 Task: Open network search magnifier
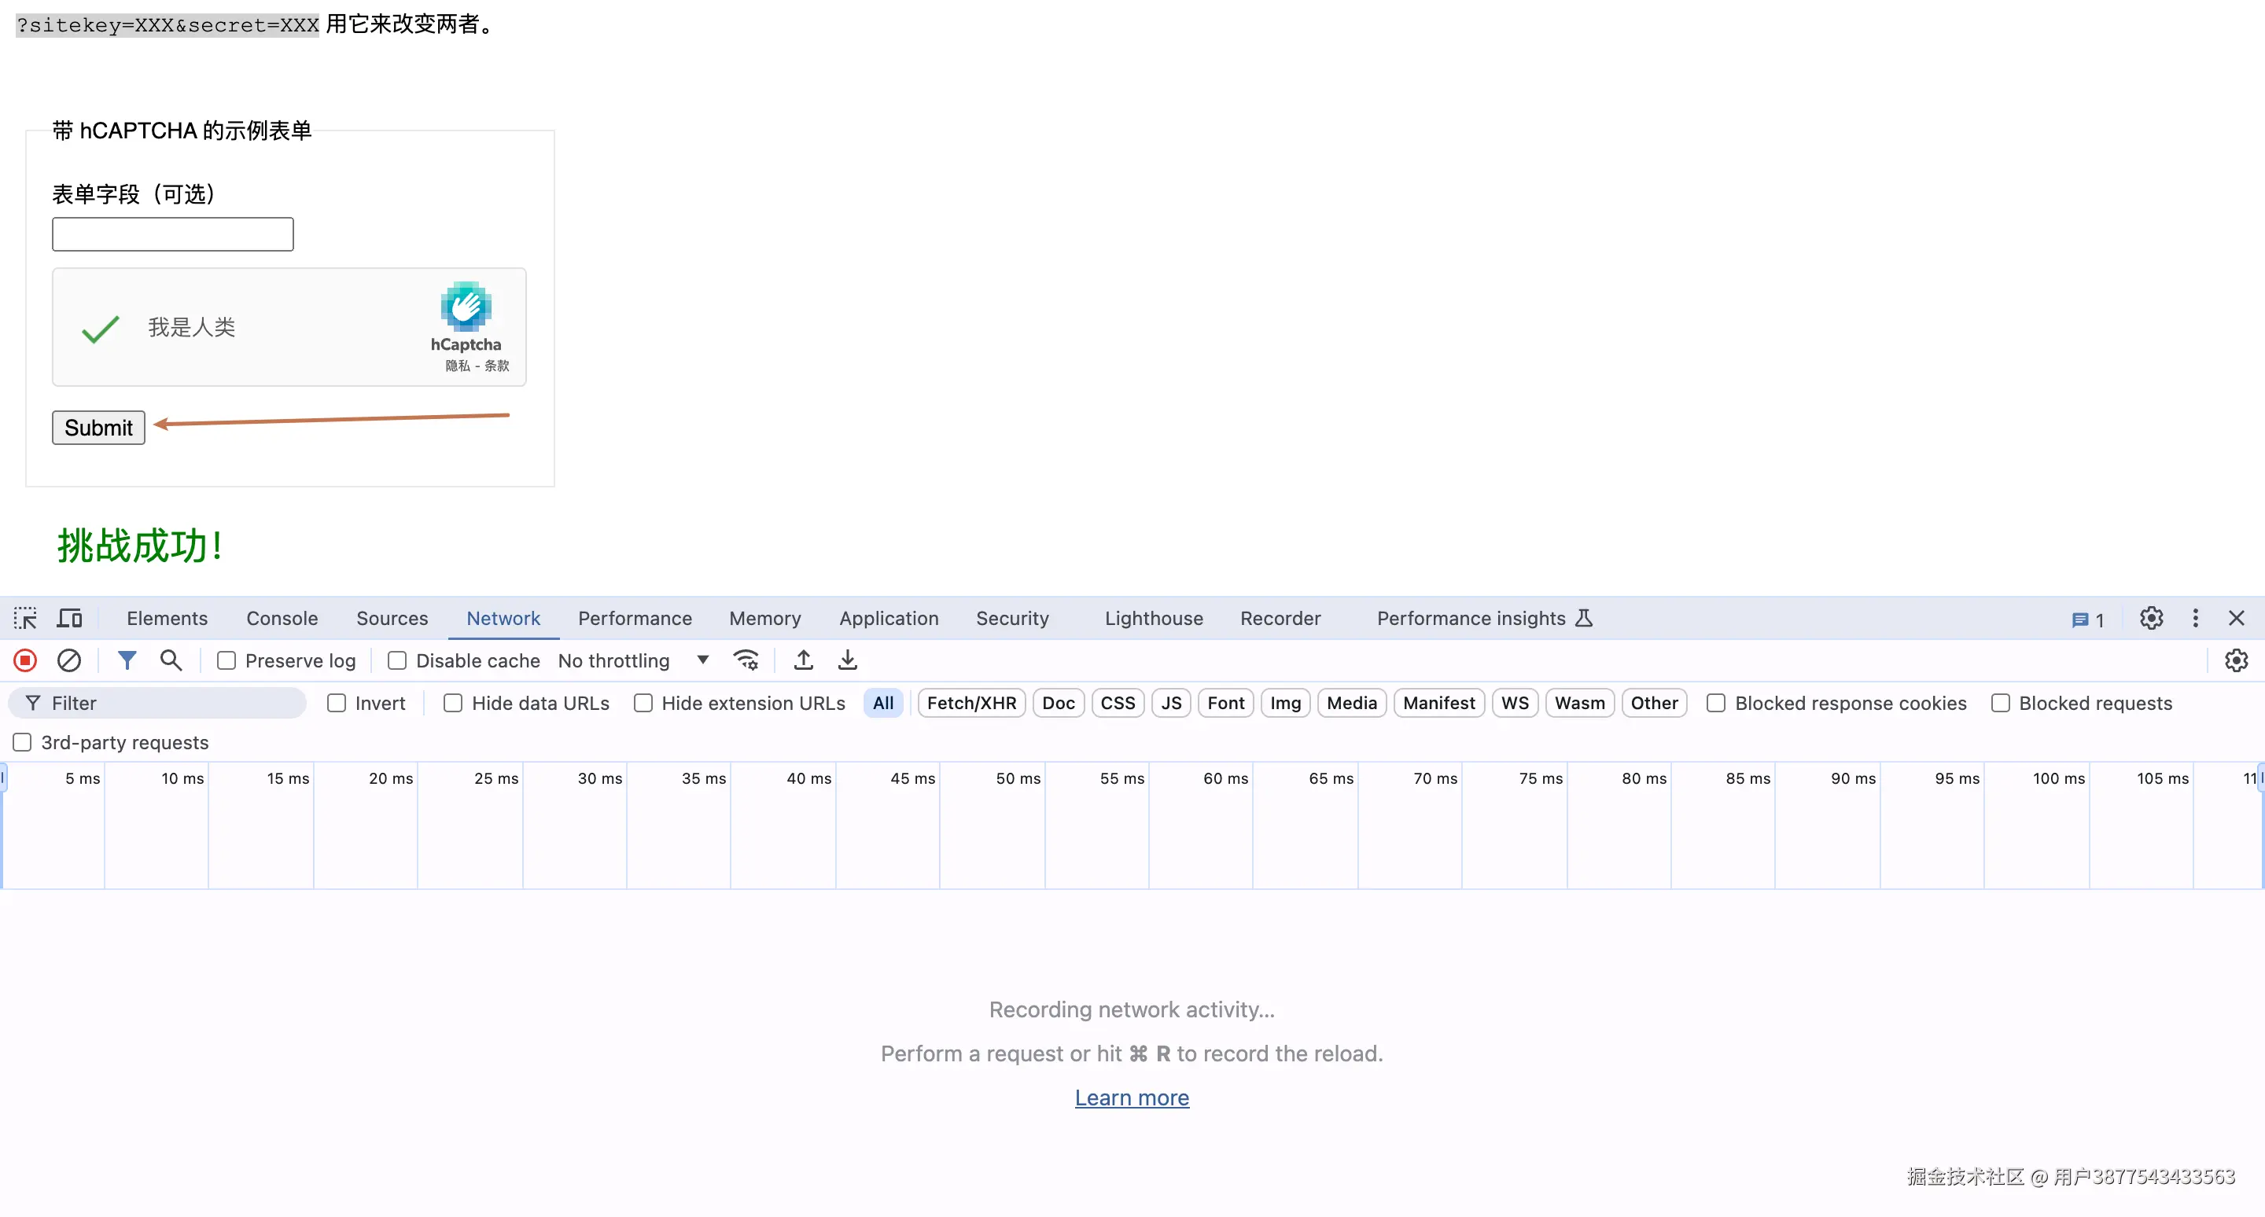(x=171, y=660)
